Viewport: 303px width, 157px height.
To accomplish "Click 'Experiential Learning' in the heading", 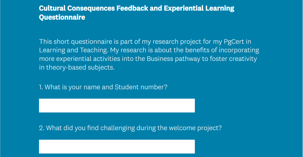I will coord(199,8).
